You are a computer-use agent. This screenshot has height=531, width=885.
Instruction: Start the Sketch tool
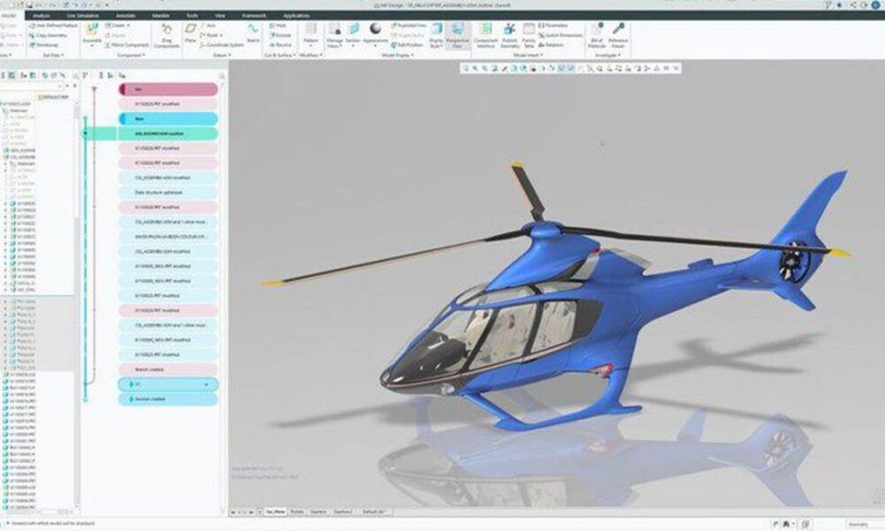point(253,34)
